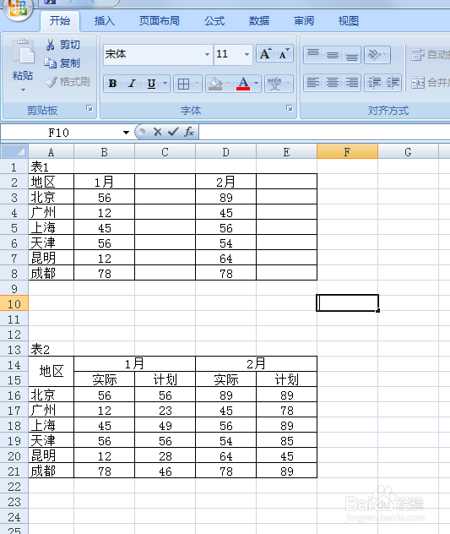Increase font size with large A icon
This screenshot has width=450, height=534.
265,54
